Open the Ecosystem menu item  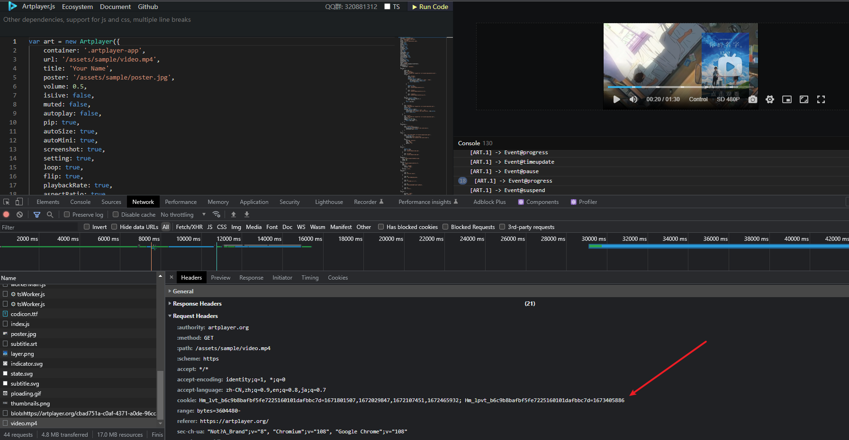coord(77,6)
